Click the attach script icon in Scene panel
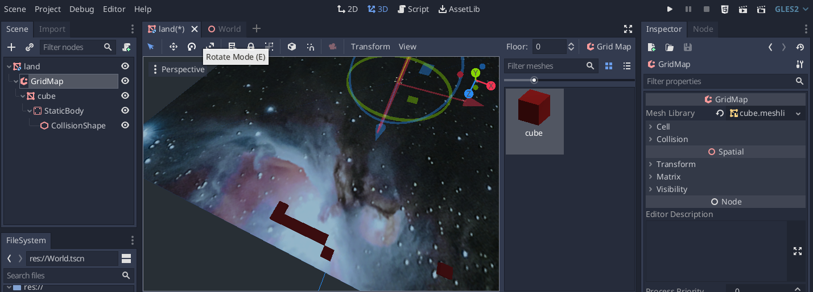This screenshot has height=292, width=813. pos(126,47)
